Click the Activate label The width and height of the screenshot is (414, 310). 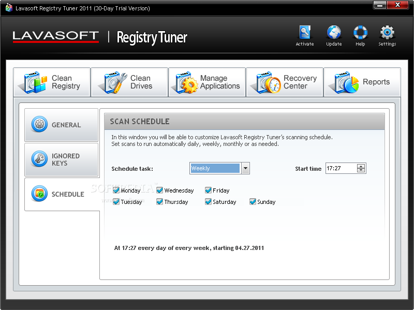click(305, 44)
